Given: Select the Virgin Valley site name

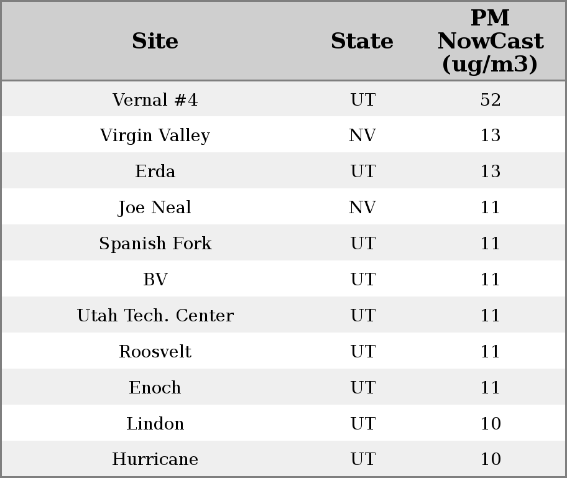Looking at the screenshot, I should [155, 136].
